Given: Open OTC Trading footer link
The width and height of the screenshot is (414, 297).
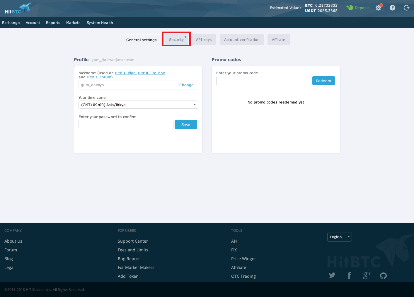Looking at the screenshot, I should pyautogui.click(x=243, y=276).
